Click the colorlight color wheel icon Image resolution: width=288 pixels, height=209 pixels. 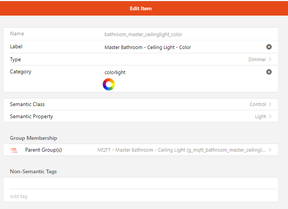(x=108, y=84)
